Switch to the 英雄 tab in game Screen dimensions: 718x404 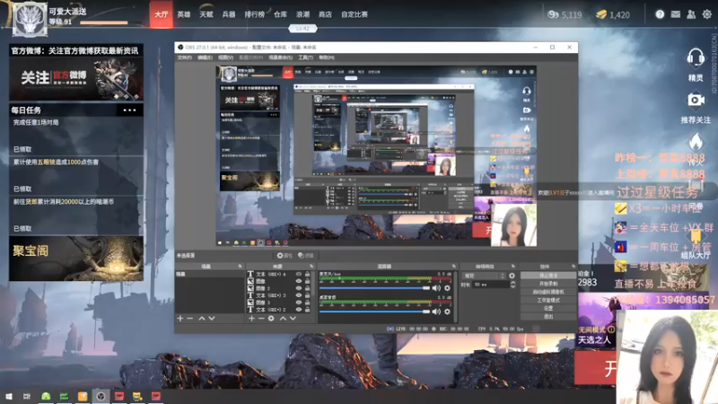(184, 14)
